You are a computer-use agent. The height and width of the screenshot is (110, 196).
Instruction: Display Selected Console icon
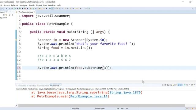(187, 85)
